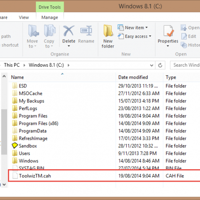Select the Drive Tools contextual tab
Viewport: 200px width, 200px height.
[50, 7]
